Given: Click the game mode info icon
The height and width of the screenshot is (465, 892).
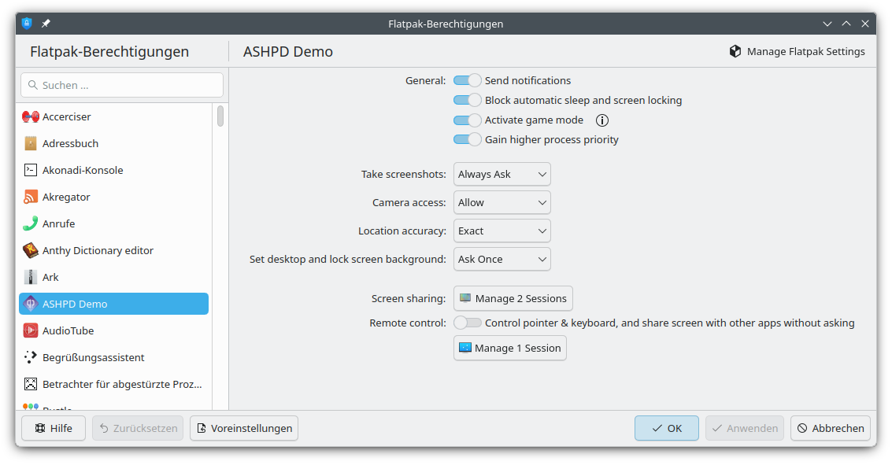Looking at the screenshot, I should tap(601, 120).
